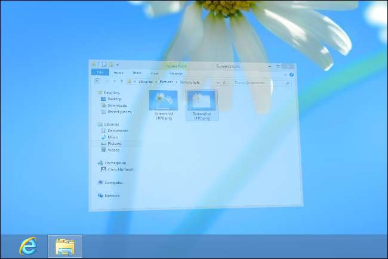
Task: Click the Screenshots window title text
Action: (x=228, y=66)
